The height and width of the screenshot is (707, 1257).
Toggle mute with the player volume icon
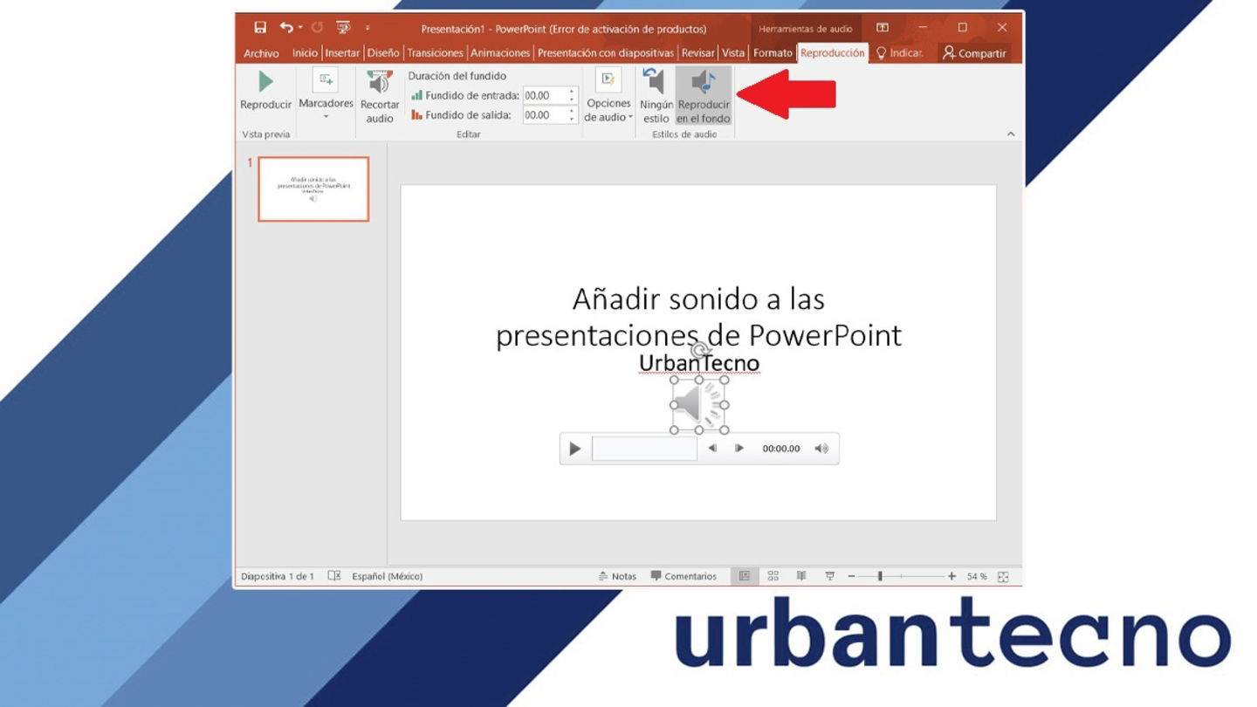821,449
